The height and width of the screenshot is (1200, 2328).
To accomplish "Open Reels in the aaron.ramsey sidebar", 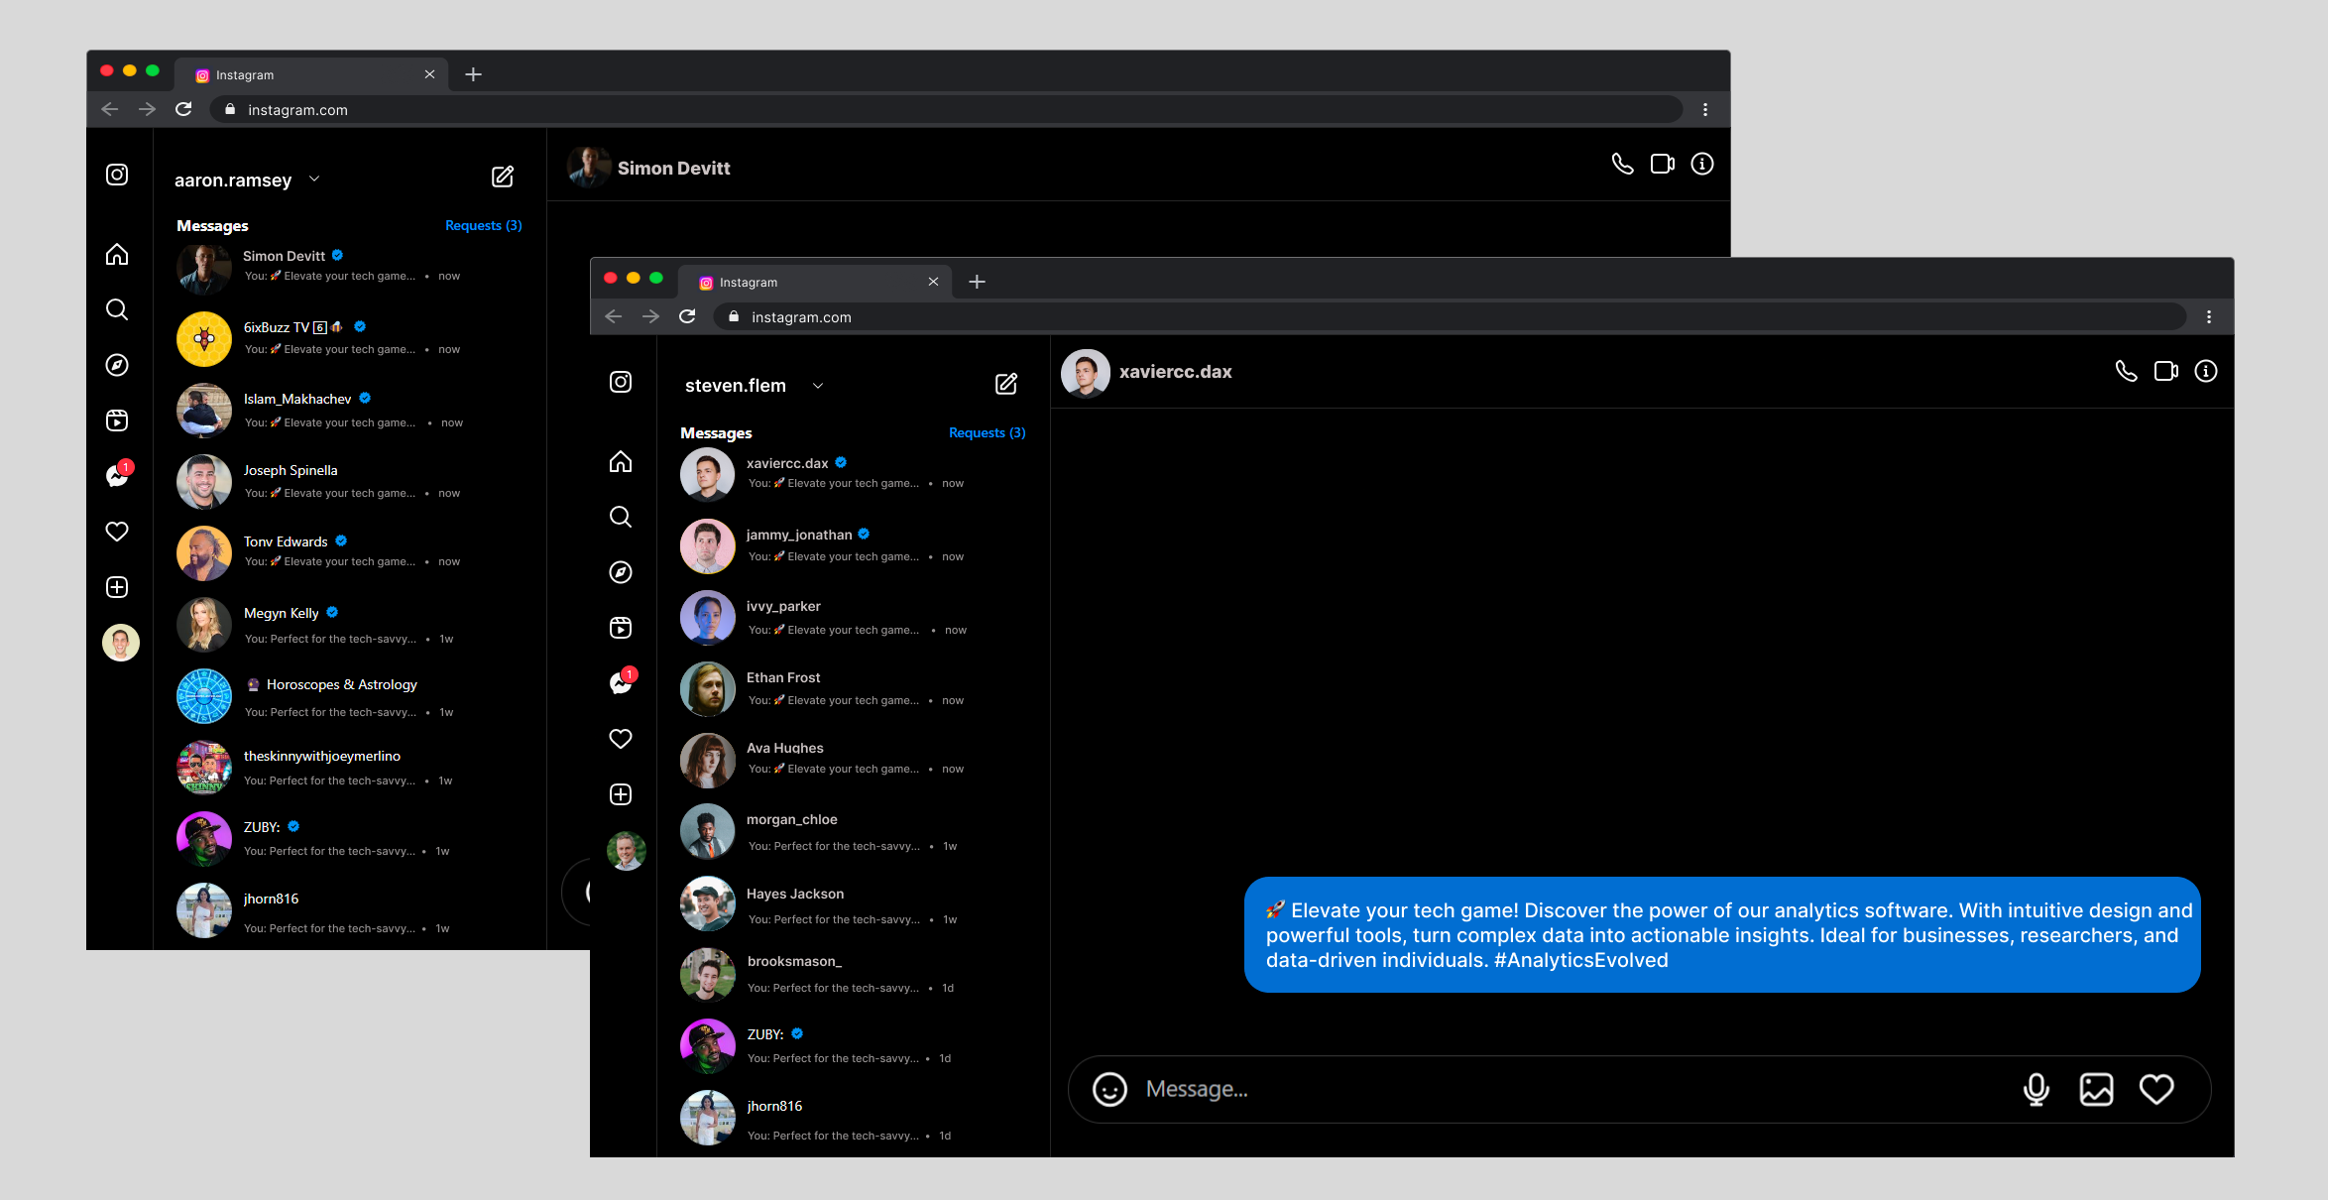I will coord(117,420).
